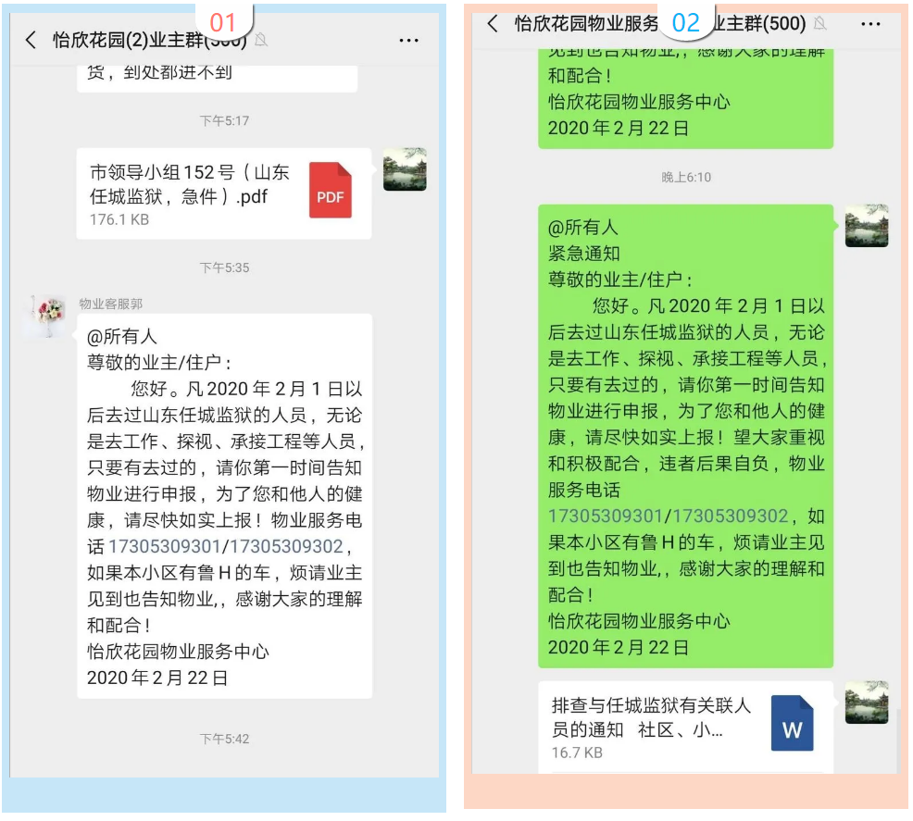This screenshot has width=913, height=821.
Task: Tap the flower avatar of 物业客服郭
Action: click(x=44, y=316)
